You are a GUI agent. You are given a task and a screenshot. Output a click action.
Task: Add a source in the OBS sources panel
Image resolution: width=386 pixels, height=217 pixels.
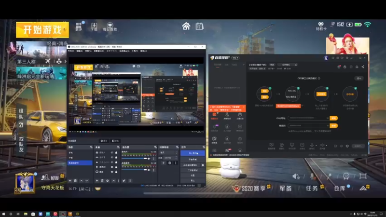click(x=97, y=181)
